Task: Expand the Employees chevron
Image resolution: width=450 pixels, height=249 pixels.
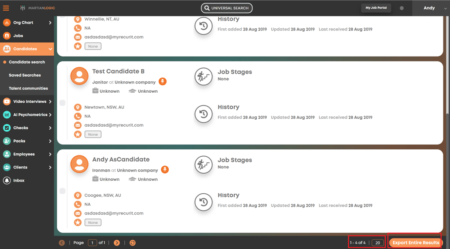Action: coord(50,154)
